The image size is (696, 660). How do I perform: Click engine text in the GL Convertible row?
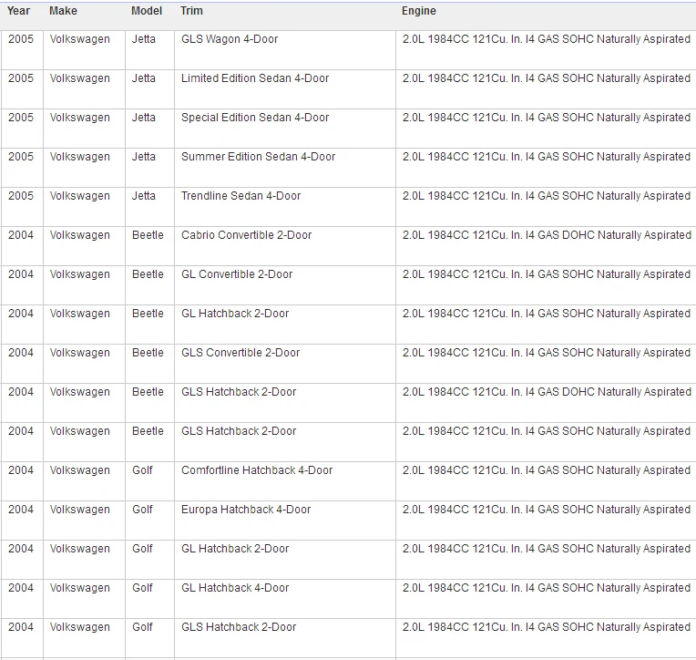[x=547, y=274]
